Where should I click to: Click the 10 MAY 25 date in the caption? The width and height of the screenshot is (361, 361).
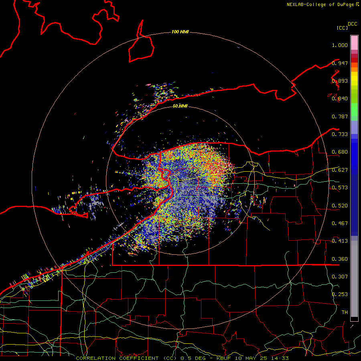point(251,358)
